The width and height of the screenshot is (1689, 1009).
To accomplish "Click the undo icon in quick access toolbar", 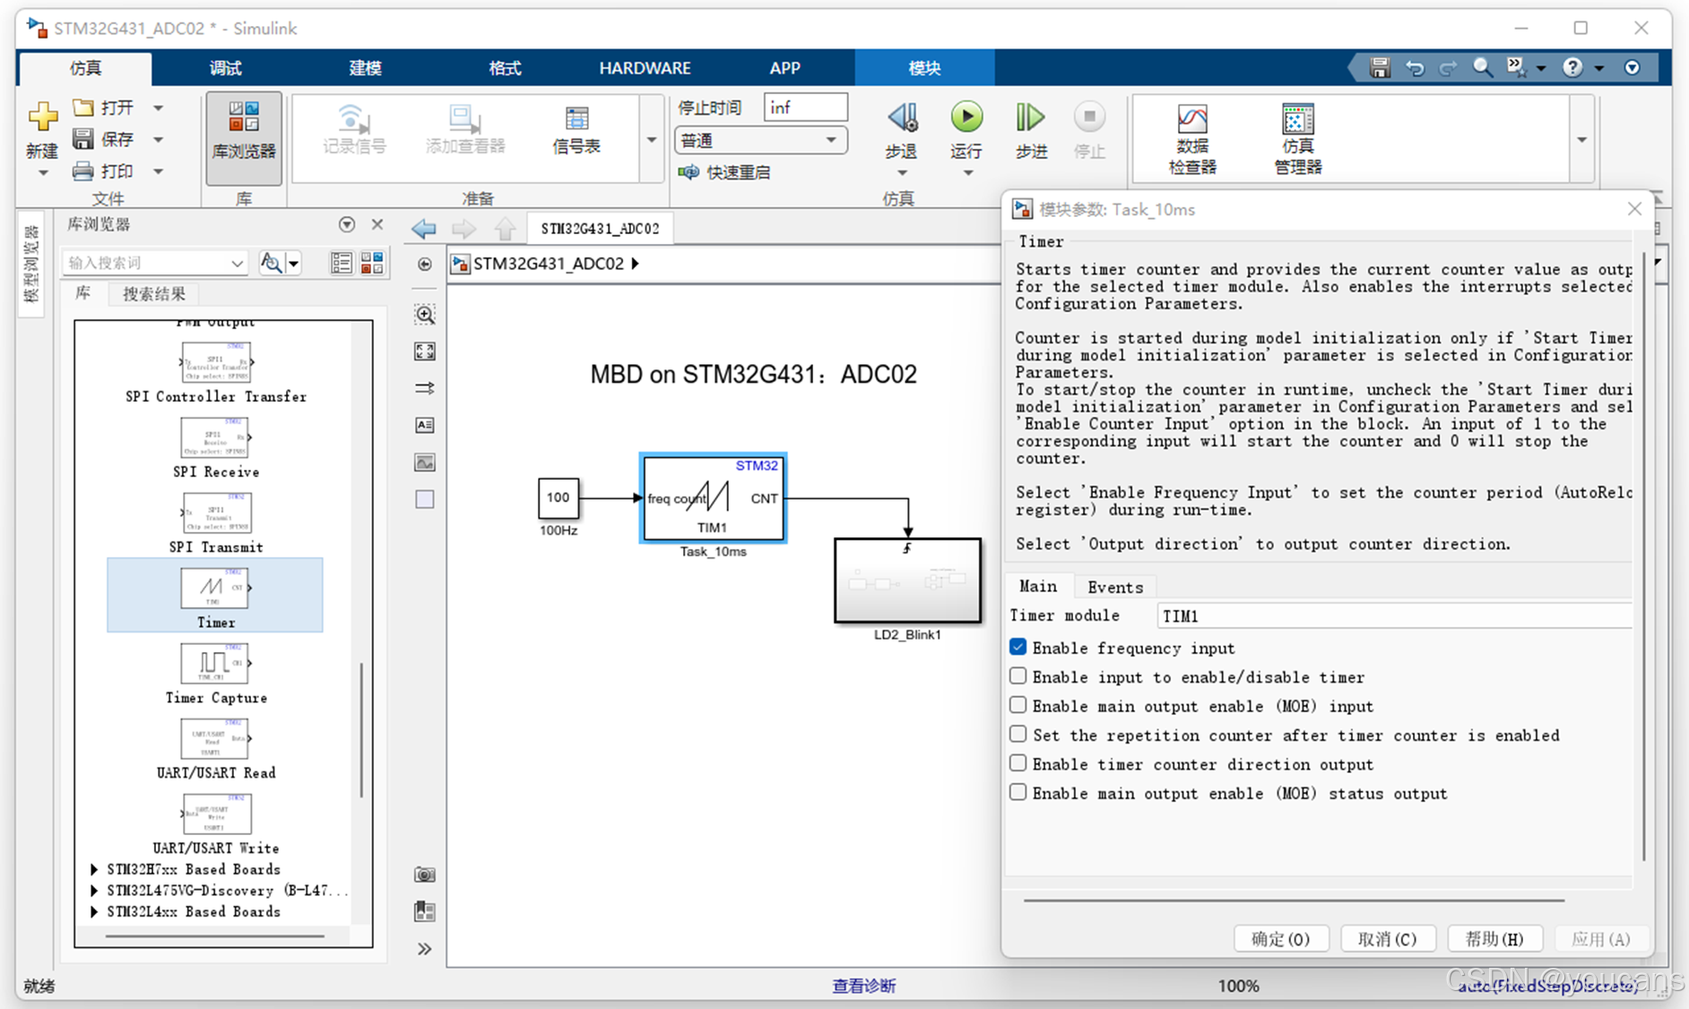I will 1415,68.
